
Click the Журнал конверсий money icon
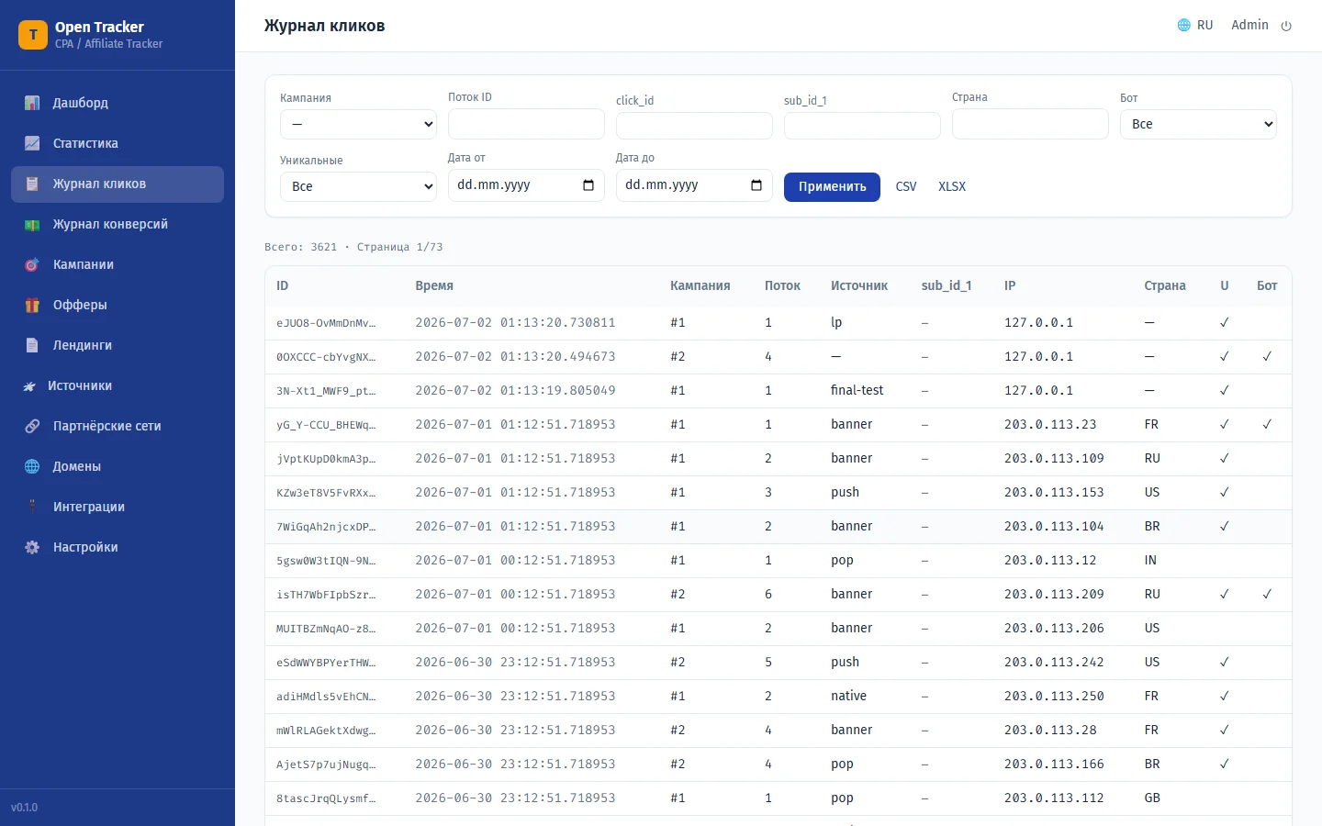(x=32, y=224)
